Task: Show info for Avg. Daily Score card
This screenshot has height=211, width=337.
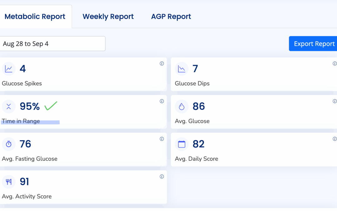Action: [x=335, y=139]
